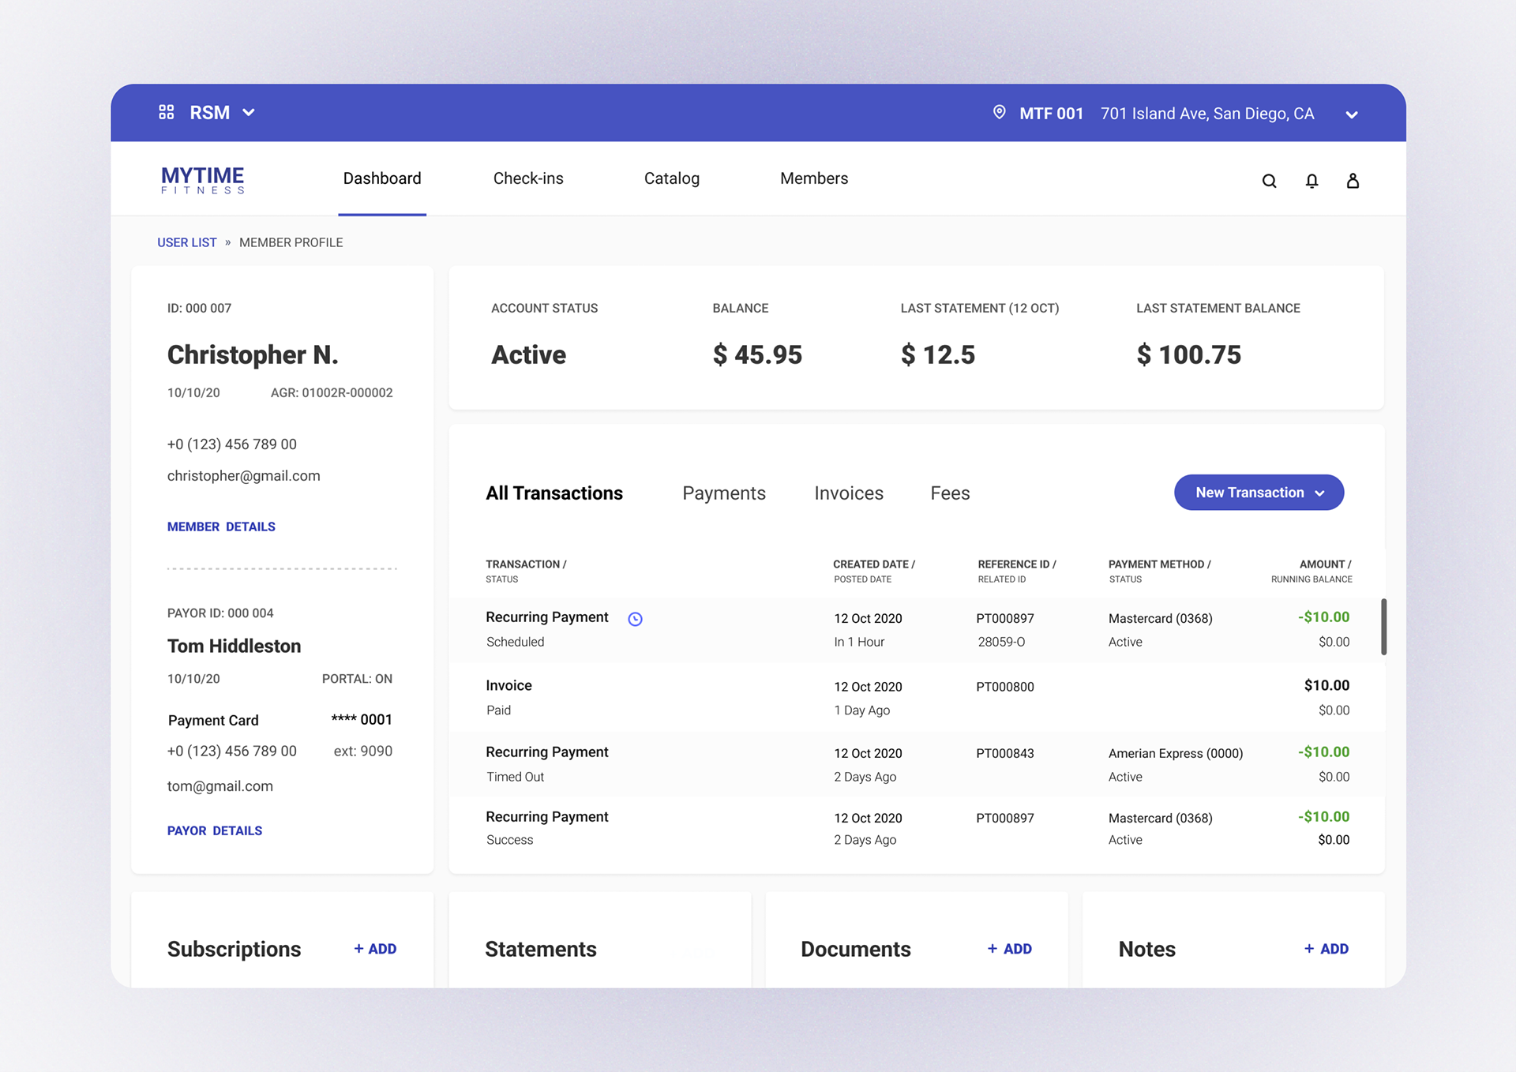Click the clock icon beside Recurring Payment
This screenshot has height=1072, width=1516.
635,619
